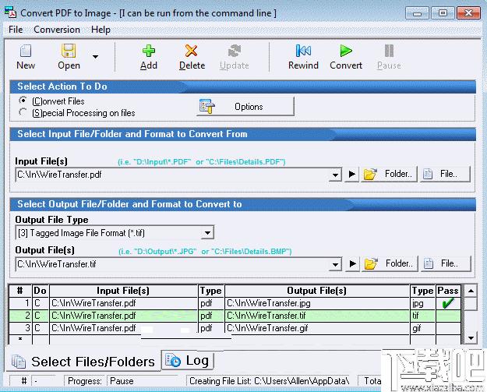Click the output File.. browse button
This screenshot has width=487, height=392.
(446, 263)
